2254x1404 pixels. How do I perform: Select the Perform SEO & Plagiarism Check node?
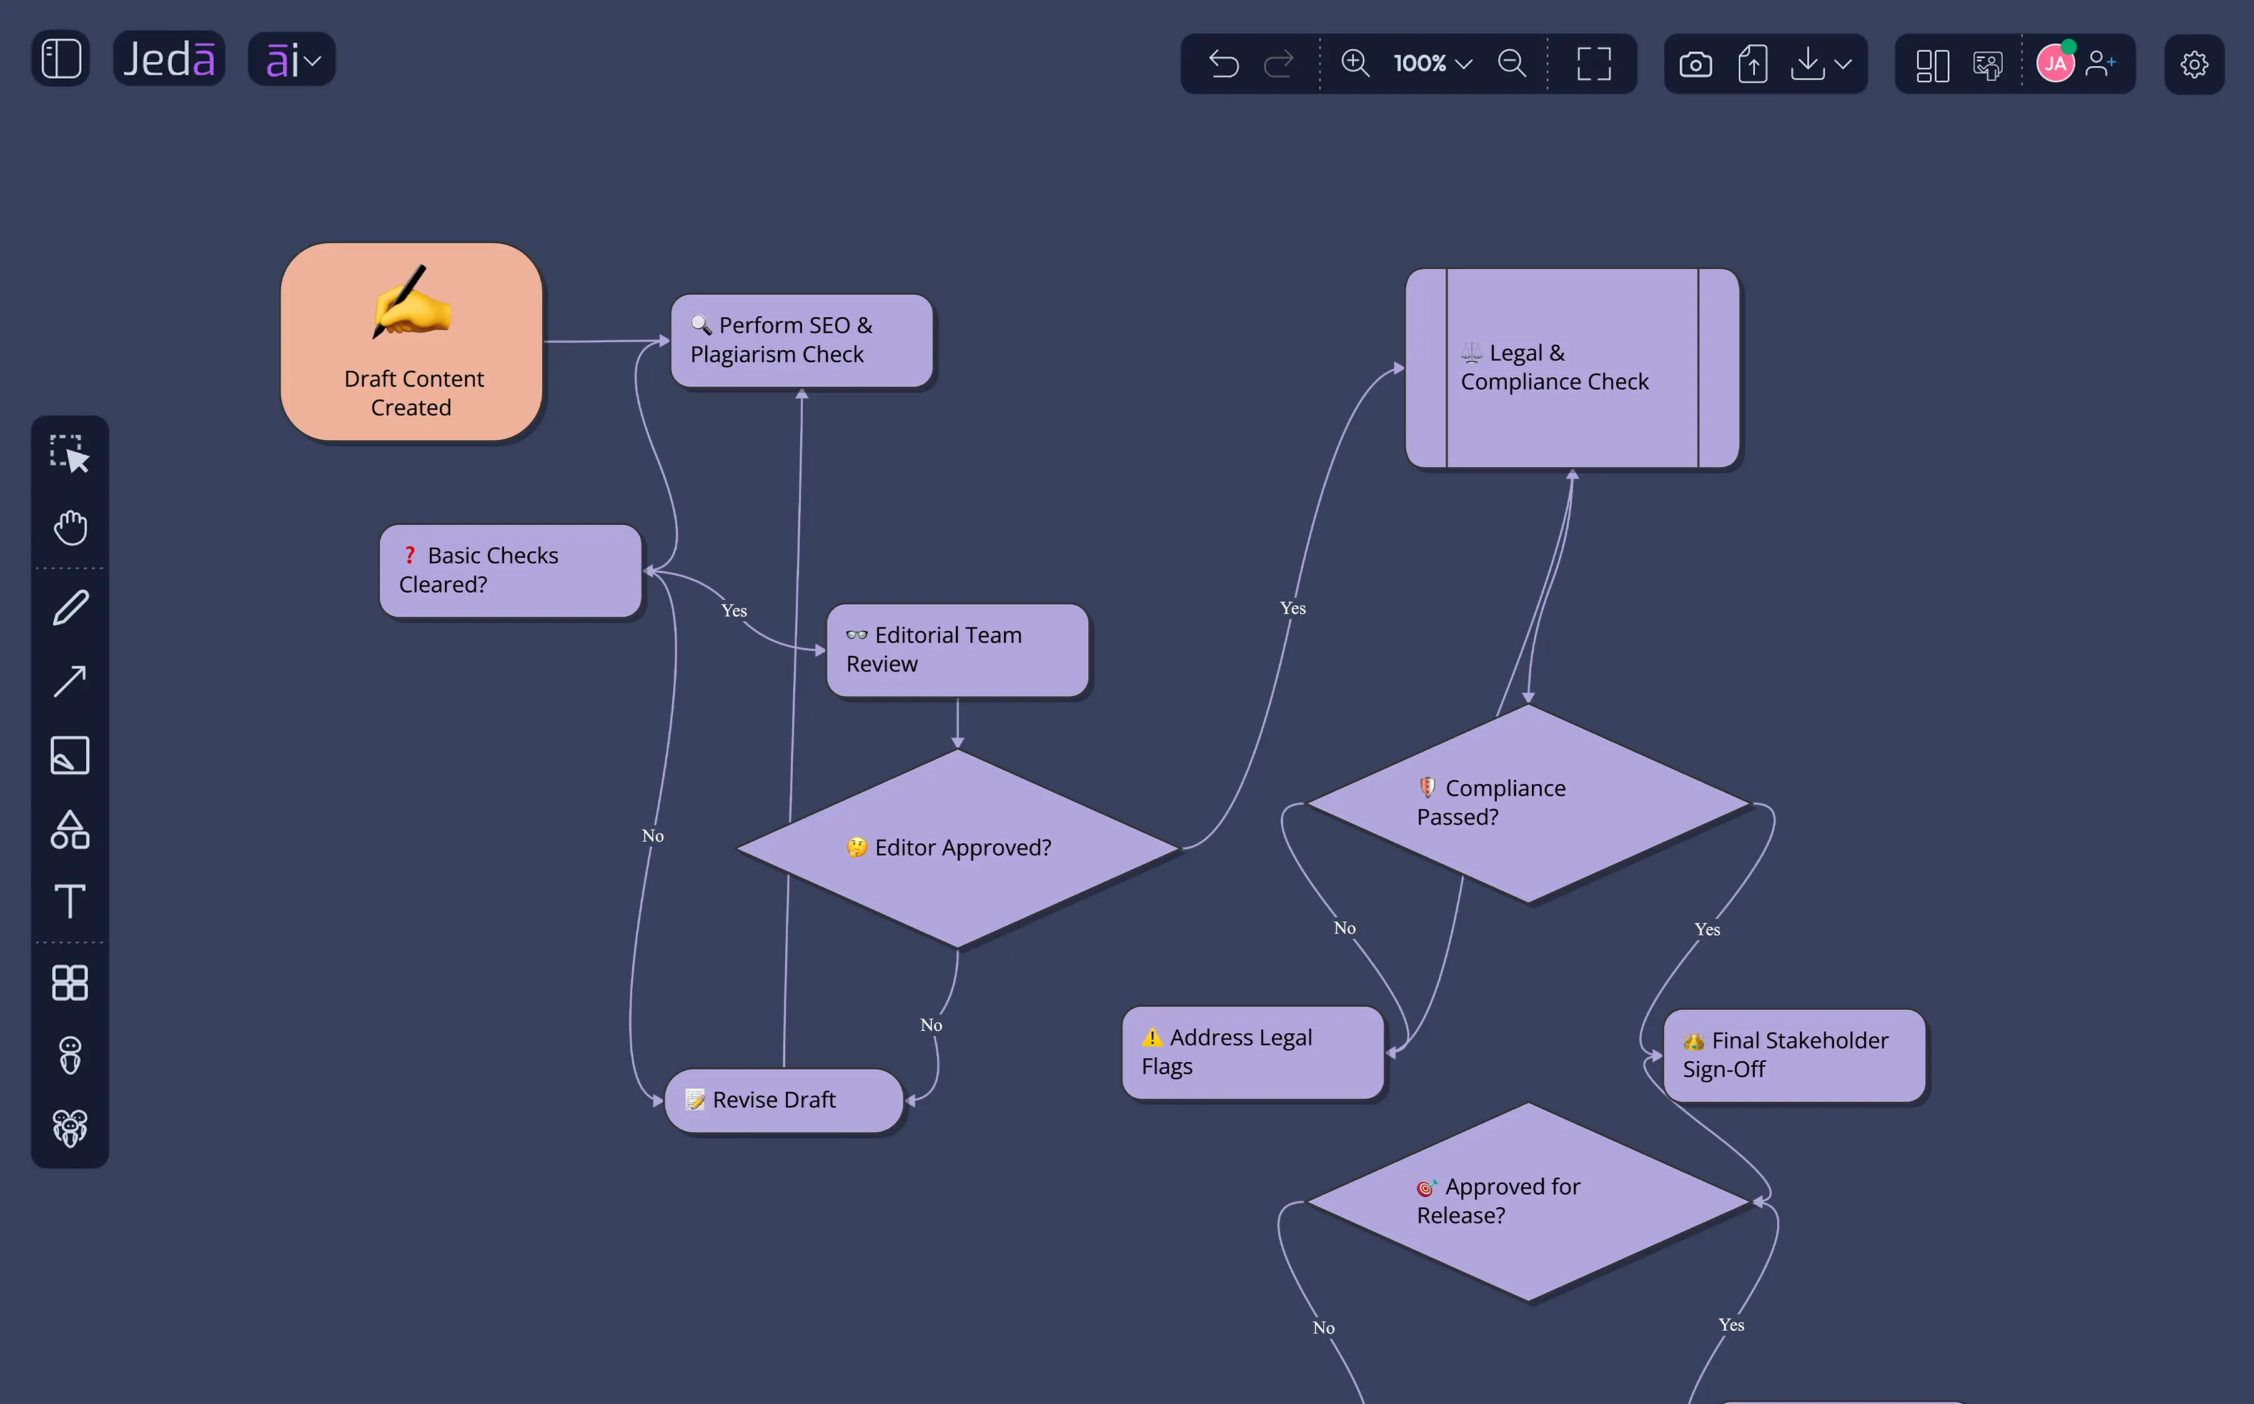802,341
